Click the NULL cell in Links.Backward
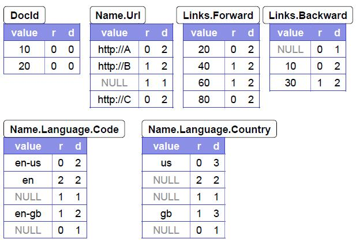This screenshot has height=243, width=356. pyautogui.click(x=290, y=49)
